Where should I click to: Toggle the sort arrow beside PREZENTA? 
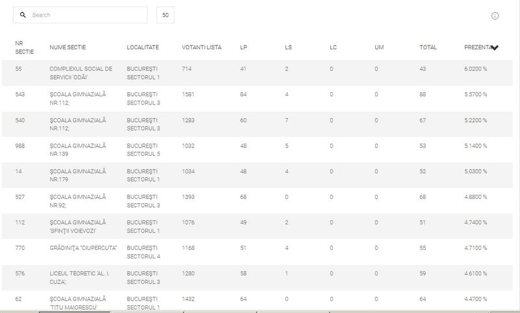(495, 48)
